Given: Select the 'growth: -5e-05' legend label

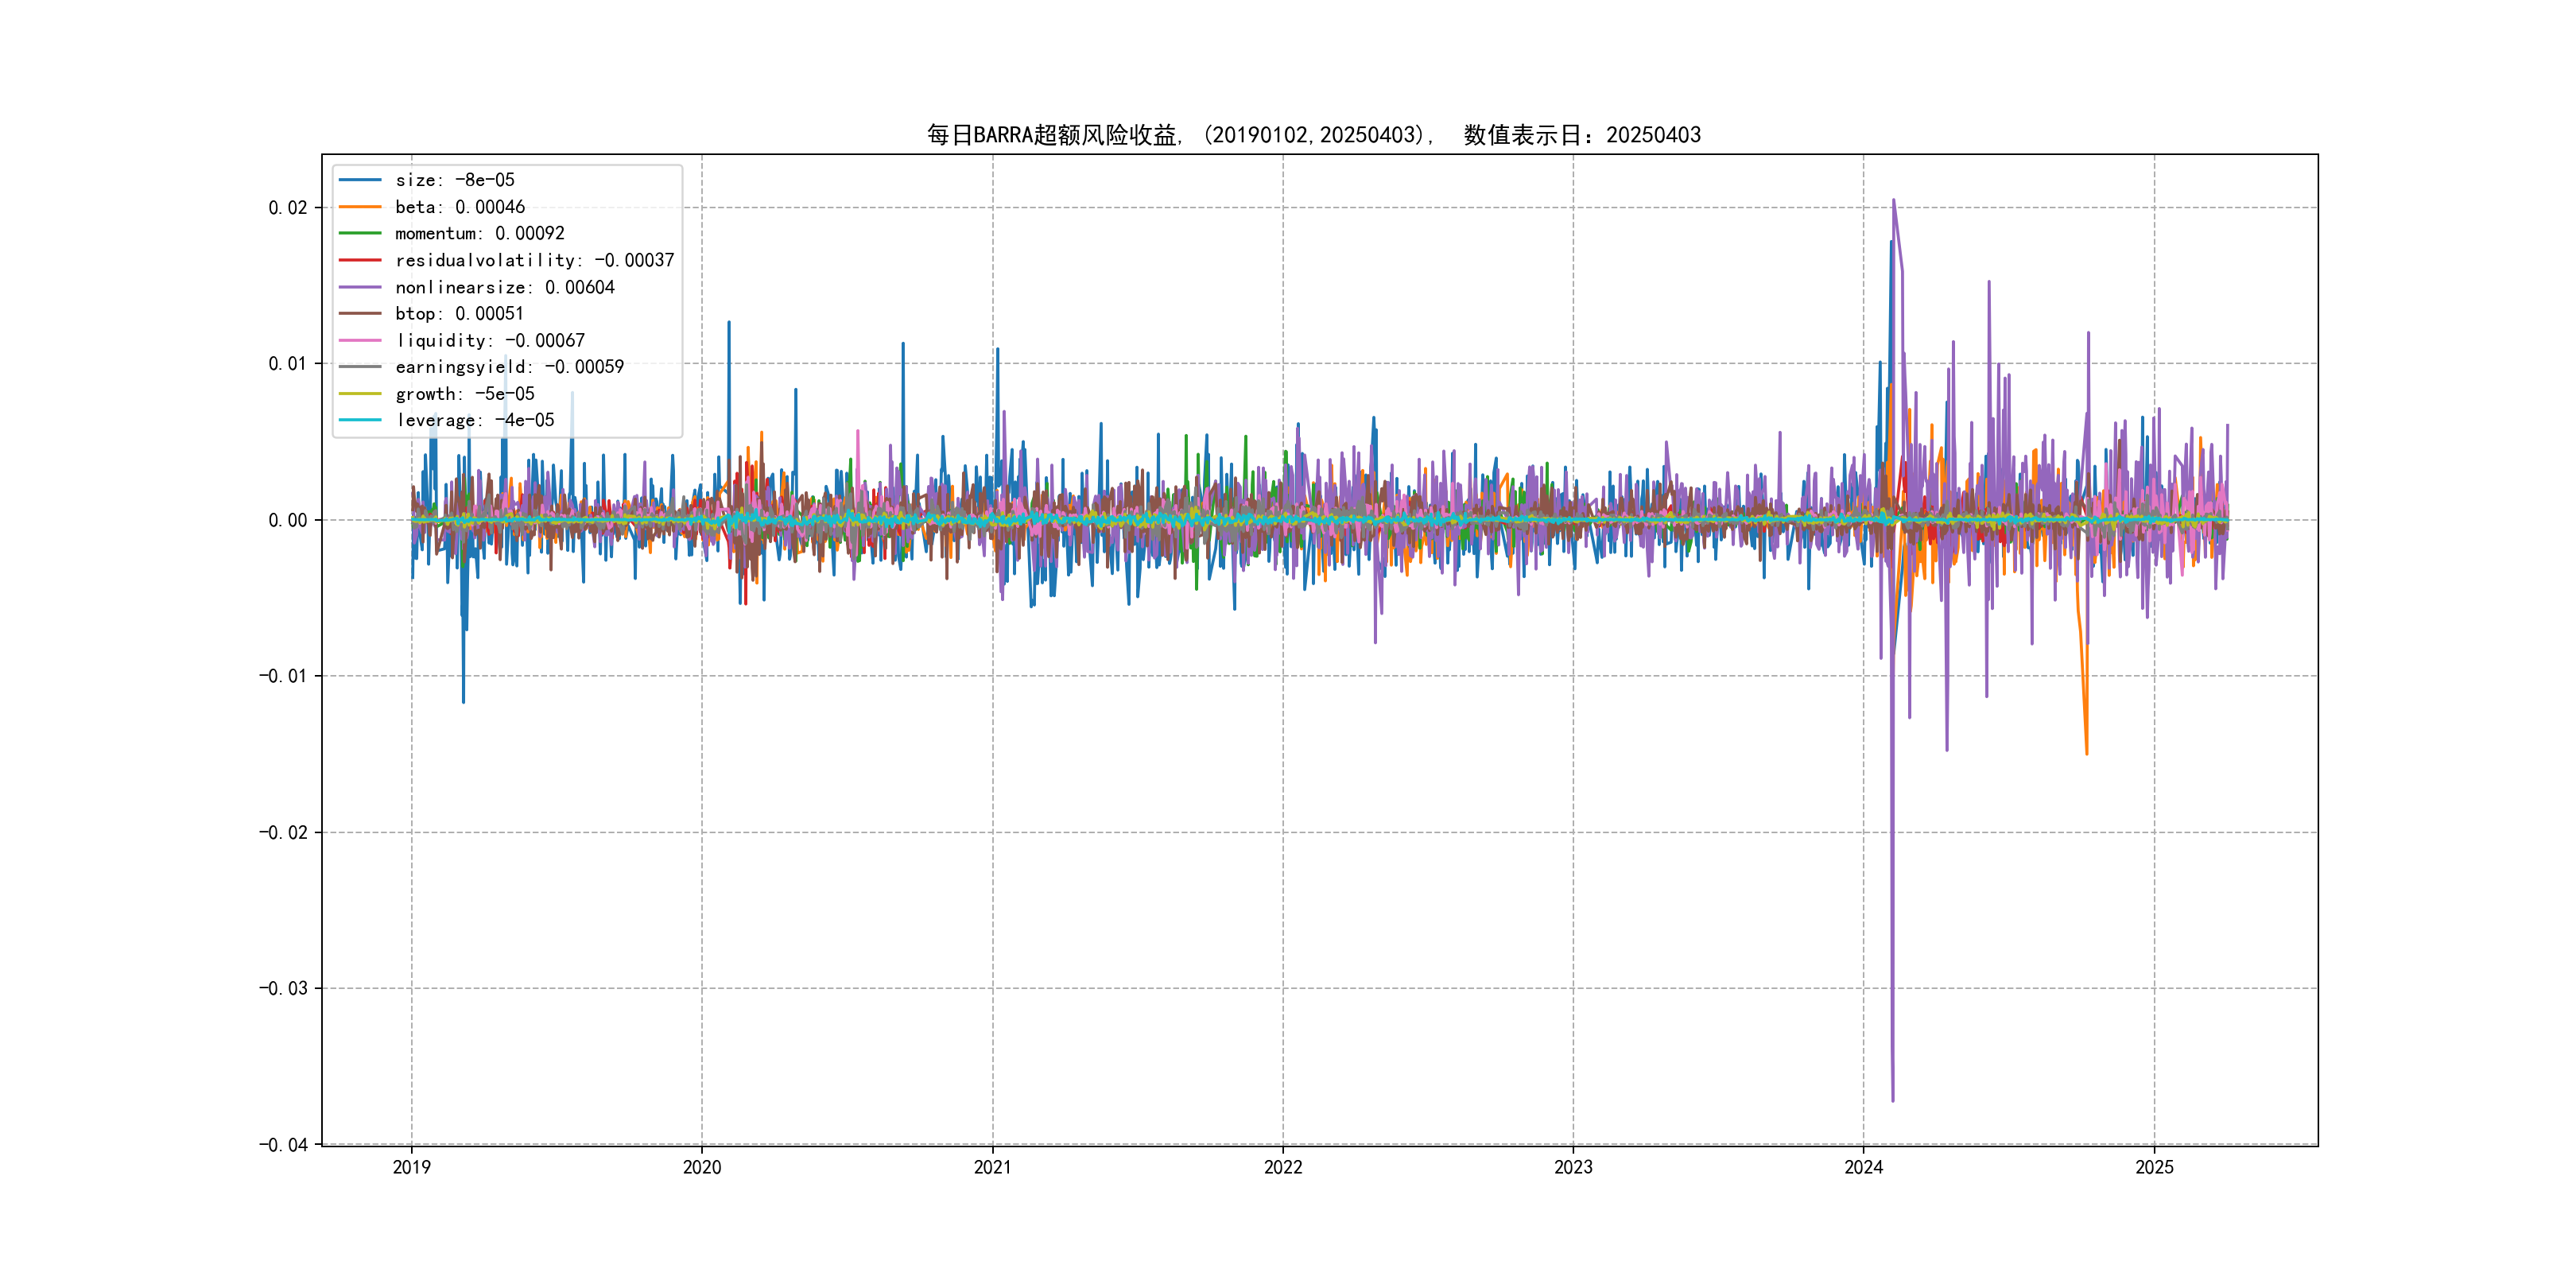Looking at the screenshot, I should click(465, 394).
